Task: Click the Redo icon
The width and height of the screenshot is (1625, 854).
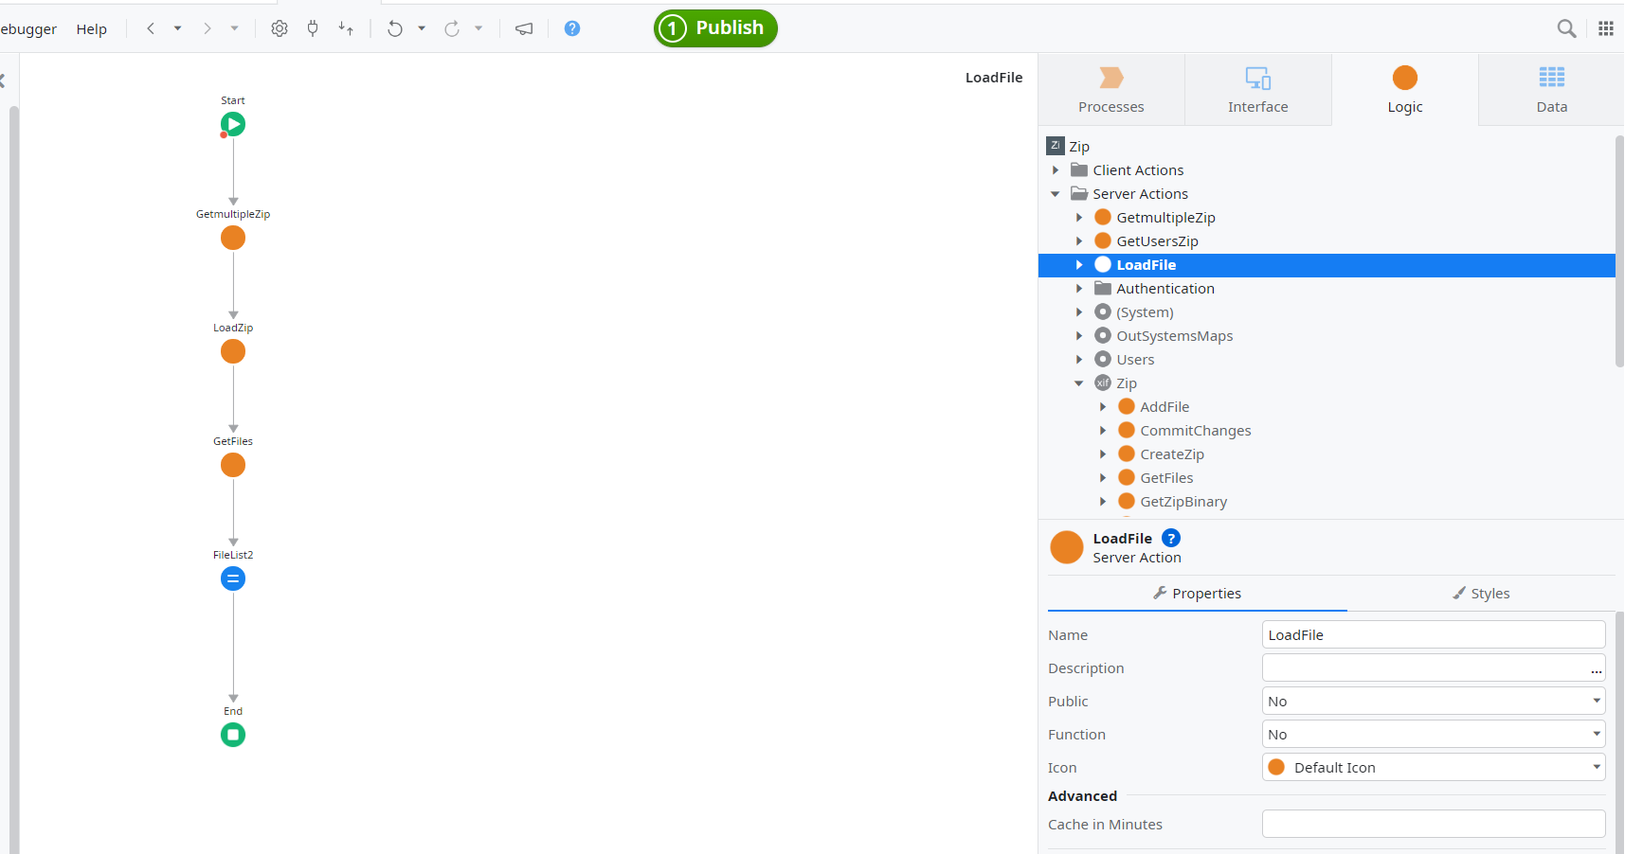Action: pos(452,28)
